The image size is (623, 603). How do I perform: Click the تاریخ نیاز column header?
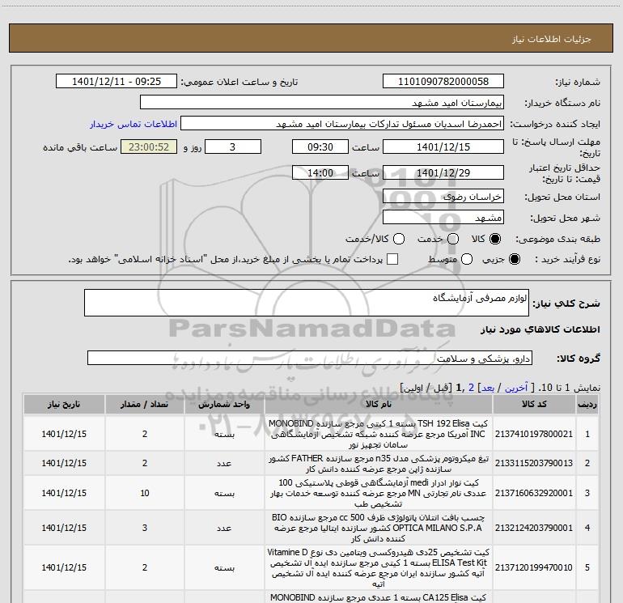tap(64, 404)
